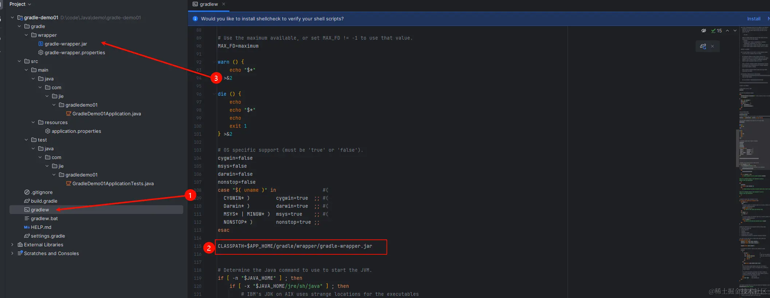Click the External Libraries icon

coord(20,245)
